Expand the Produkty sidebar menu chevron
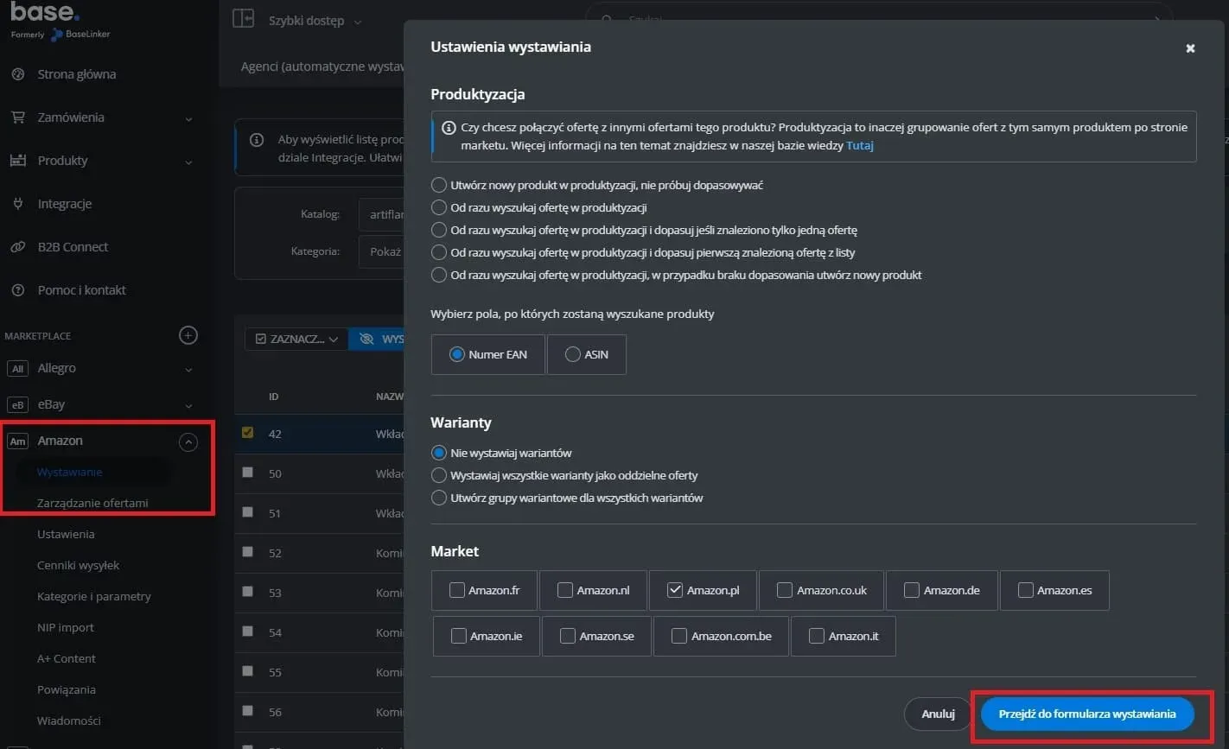The image size is (1229, 749). click(x=188, y=162)
